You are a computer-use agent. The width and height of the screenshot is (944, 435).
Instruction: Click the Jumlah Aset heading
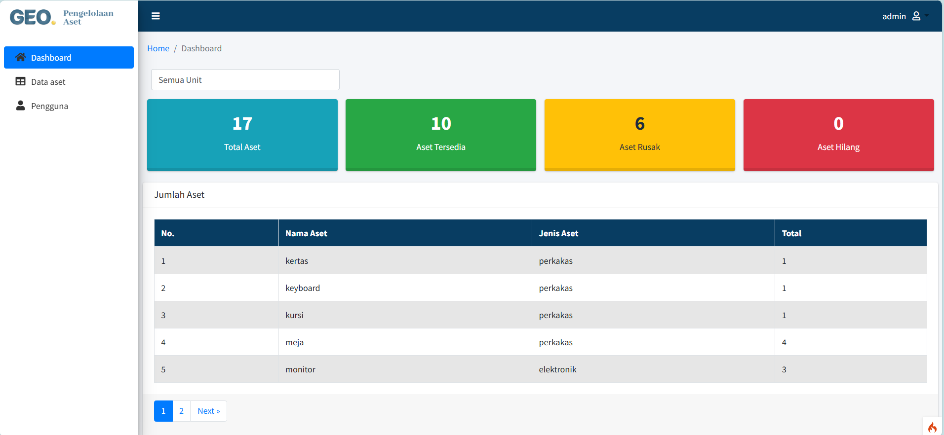coord(179,195)
